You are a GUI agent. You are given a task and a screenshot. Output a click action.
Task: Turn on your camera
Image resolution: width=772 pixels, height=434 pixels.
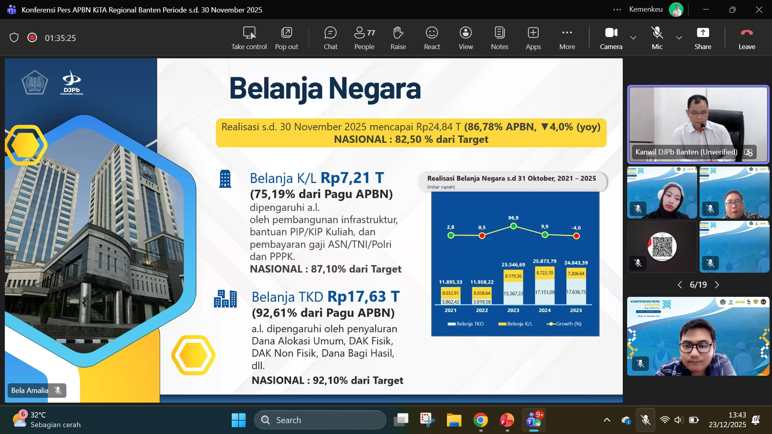coord(610,37)
